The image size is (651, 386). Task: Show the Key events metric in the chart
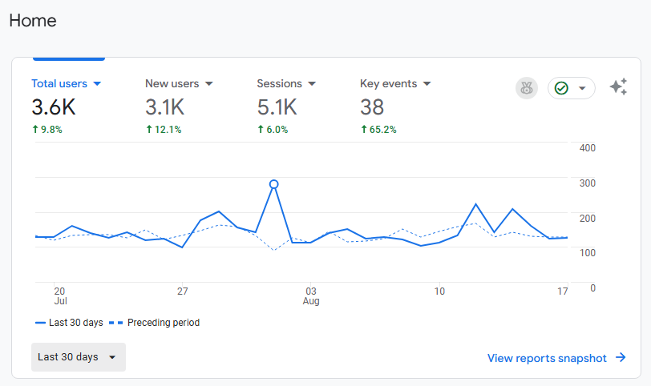[389, 83]
